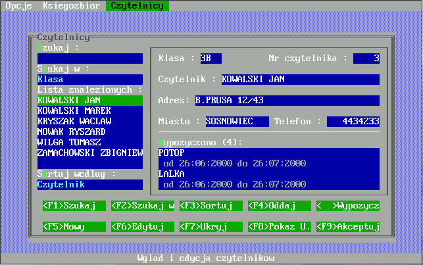Open the Opcje menu
This screenshot has height=265, width=423.
(20, 5)
